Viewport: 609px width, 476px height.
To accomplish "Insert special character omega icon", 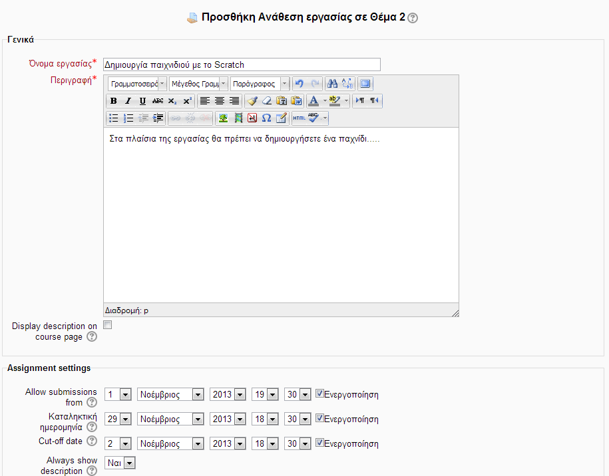I will tap(266, 118).
